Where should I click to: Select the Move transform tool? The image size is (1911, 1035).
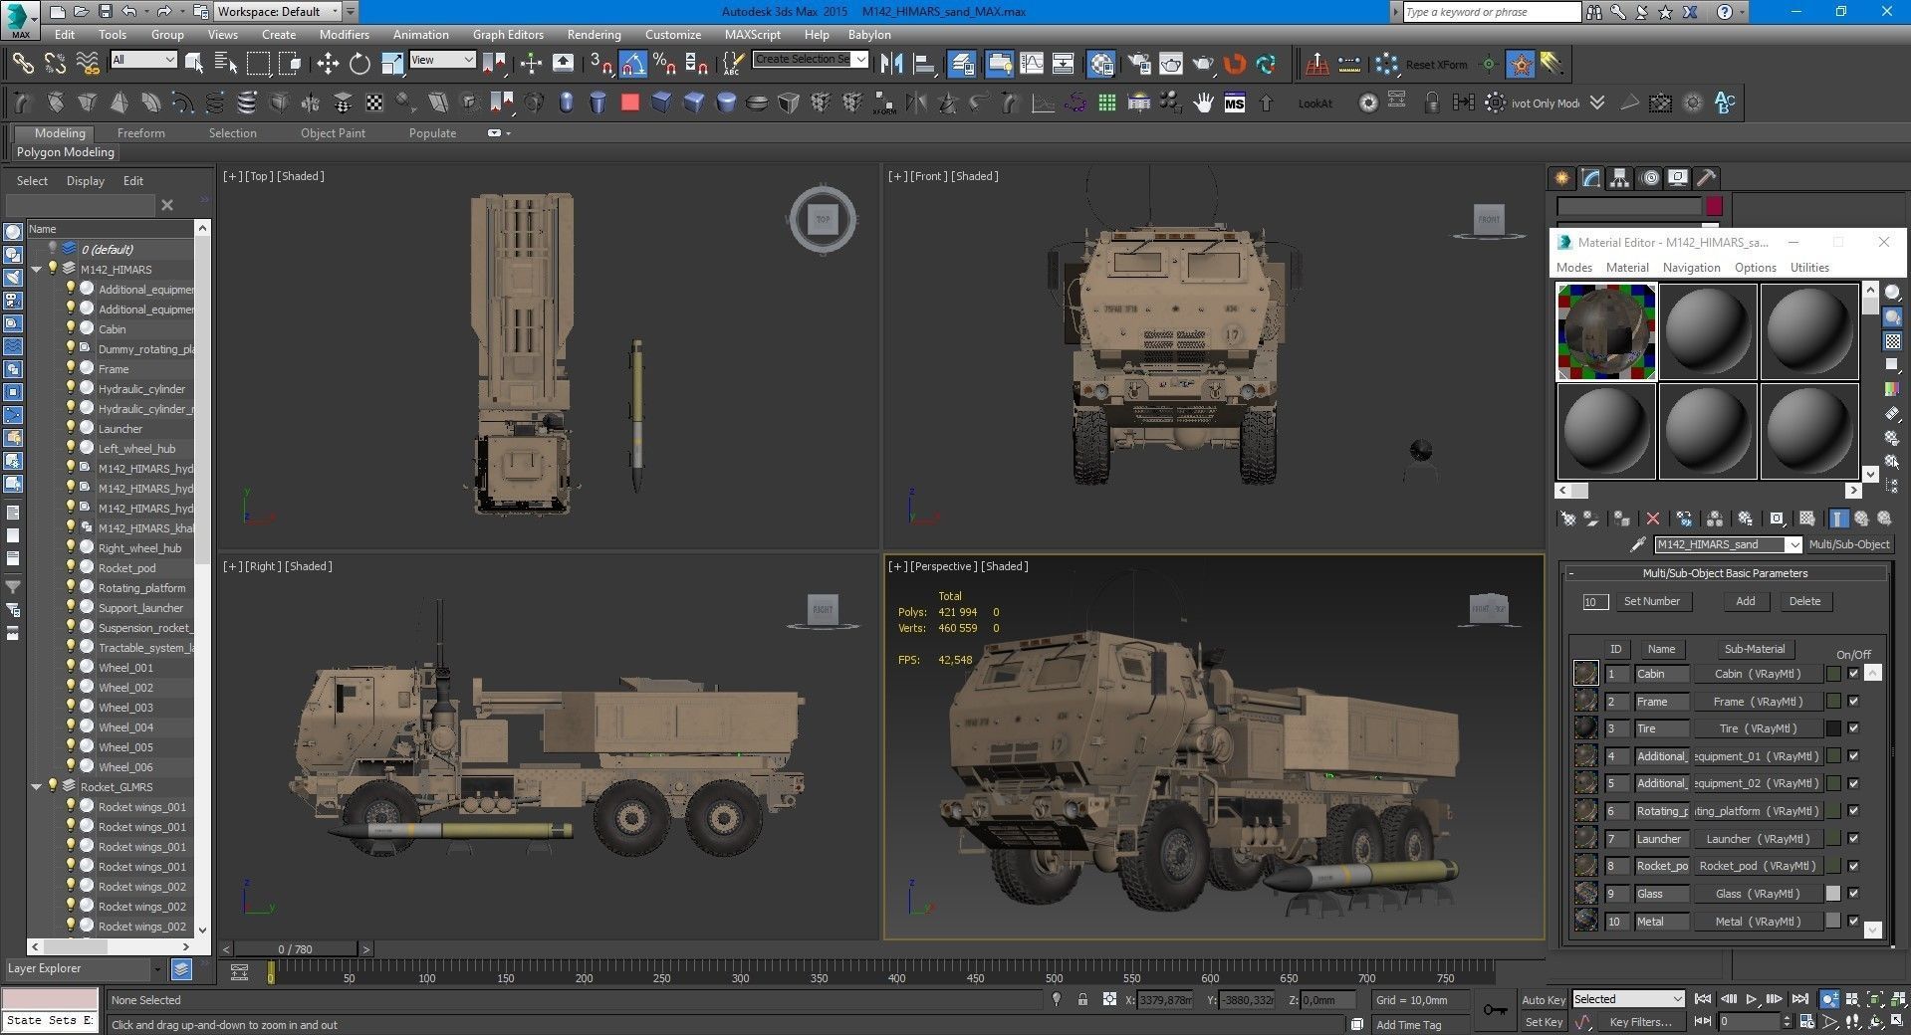[328, 64]
